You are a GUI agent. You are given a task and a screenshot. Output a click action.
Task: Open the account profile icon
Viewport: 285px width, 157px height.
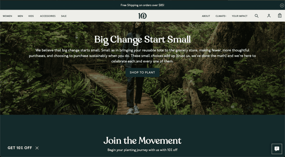tap(269, 16)
